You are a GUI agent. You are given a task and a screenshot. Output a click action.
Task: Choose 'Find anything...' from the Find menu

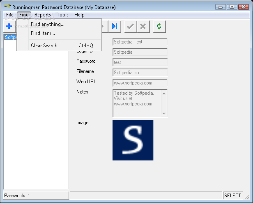(x=59, y=24)
